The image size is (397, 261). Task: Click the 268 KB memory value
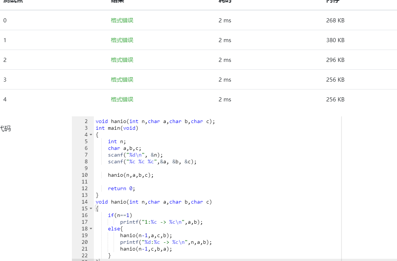(335, 21)
